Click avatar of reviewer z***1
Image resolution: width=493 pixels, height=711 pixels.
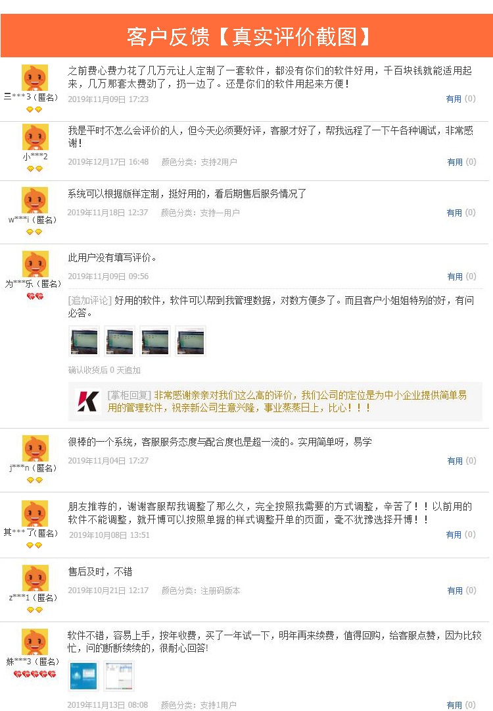click(35, 578)
